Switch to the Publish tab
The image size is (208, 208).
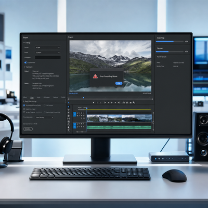tap(63, 97)
